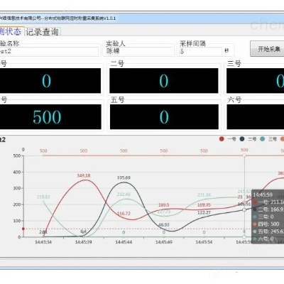This screenshot has height=284, width=284.
Task: Toggle the teal 三号 legend marker
Action: pos(262,139)
